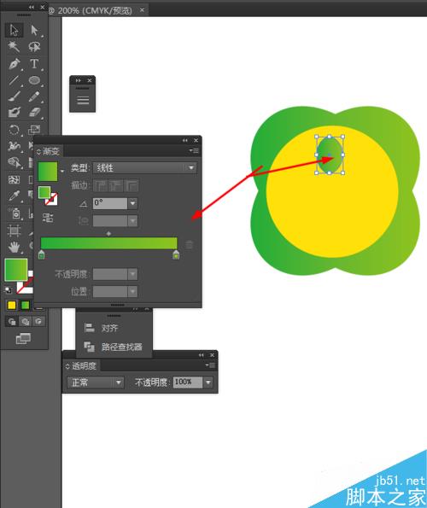This screenshot has width=427, height=508.
Task: Select the Scale tool
Action: [34, 130]
